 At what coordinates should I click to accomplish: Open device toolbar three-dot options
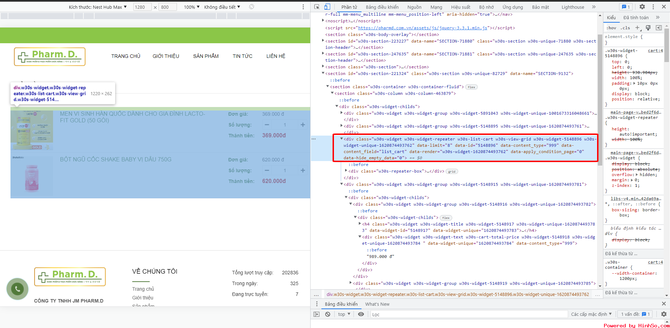303,7
